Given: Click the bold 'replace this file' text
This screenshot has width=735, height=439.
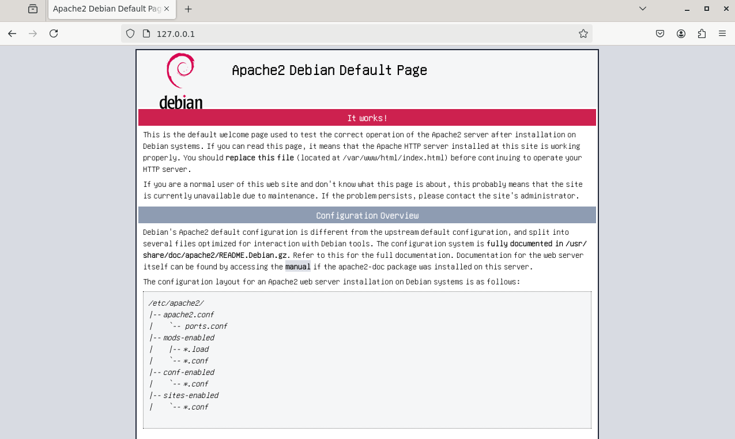Looking at the screenshot, I should [x=259, y=157].
